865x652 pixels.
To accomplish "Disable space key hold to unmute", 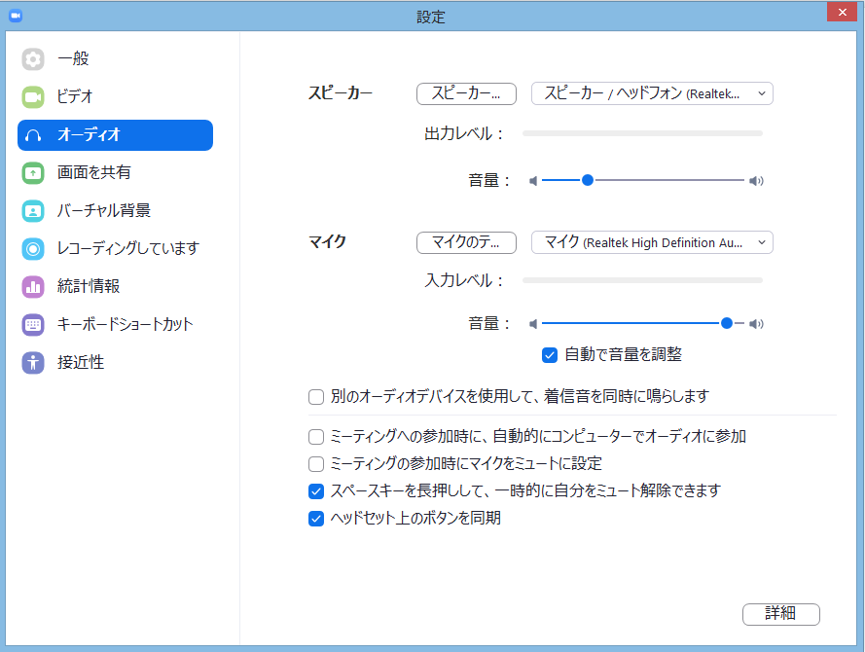I will coord(316,490).
